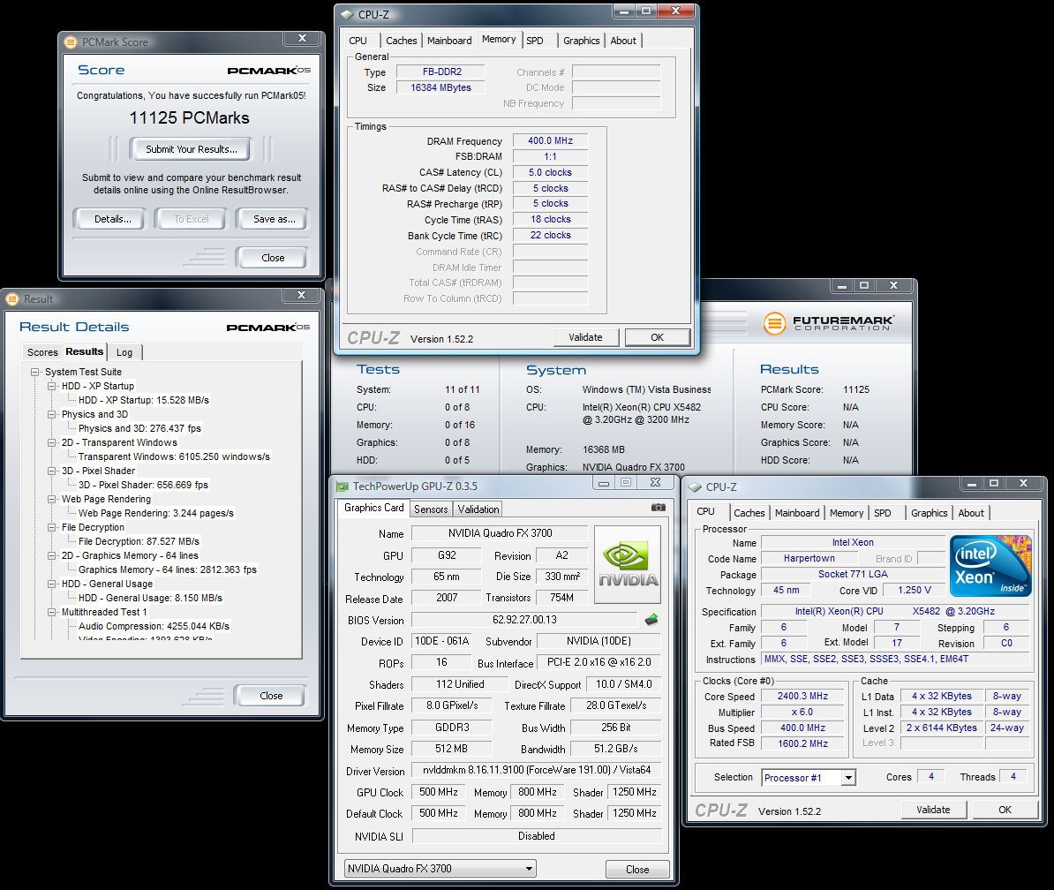Switch to SPD tab in memory CPU-Z window
Image resolution: width=1054 pixels, height=890 pixels.
tap(535, 41)
